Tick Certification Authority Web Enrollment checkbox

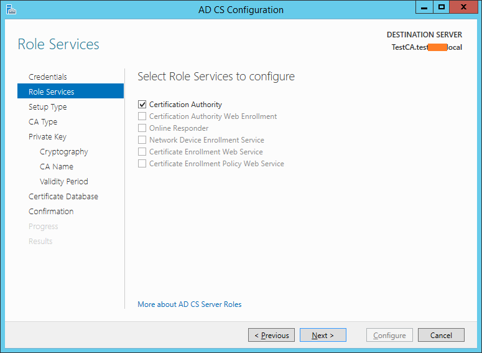(142, 116)
